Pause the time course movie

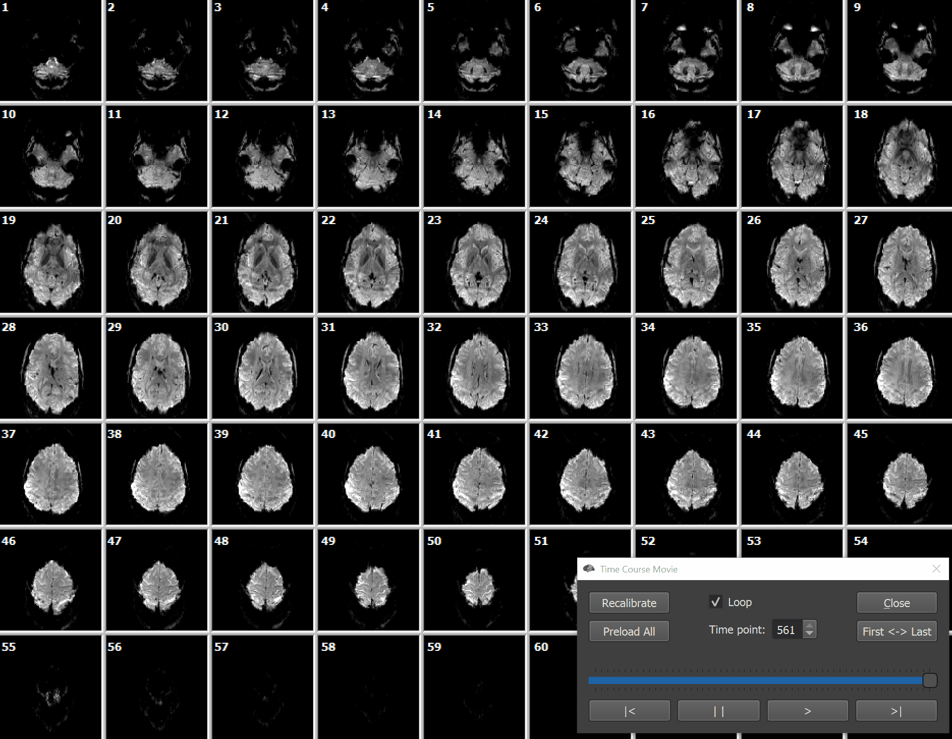[718, 710]
